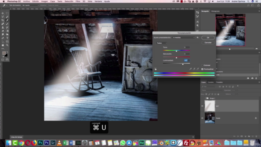
Task: Open the Archivo menu
Action: click(27, 1)
